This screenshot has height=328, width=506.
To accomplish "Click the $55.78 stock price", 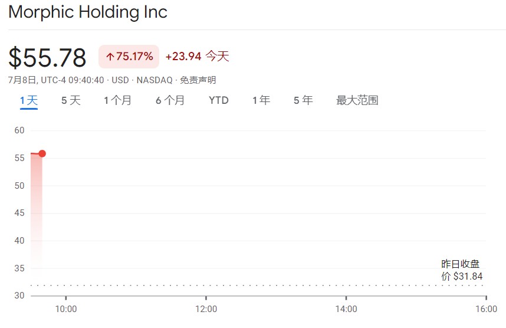I will click(x=47, y=57).
